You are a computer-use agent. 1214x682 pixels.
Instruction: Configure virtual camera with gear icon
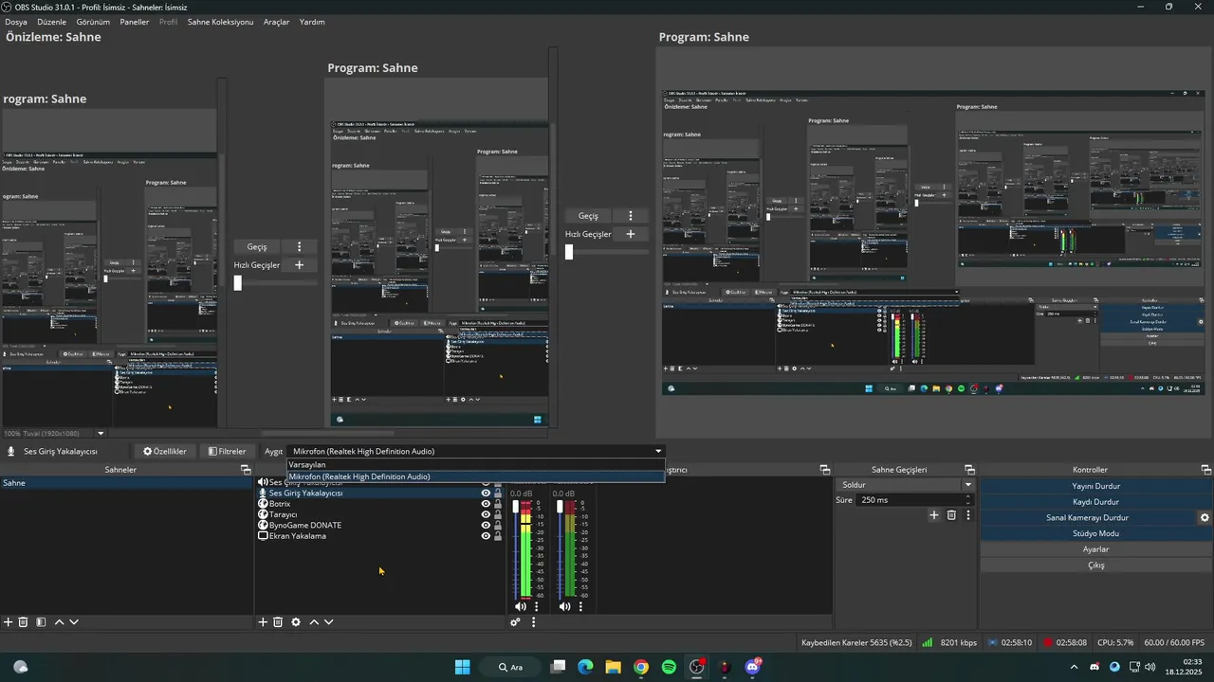(1205, 518)
